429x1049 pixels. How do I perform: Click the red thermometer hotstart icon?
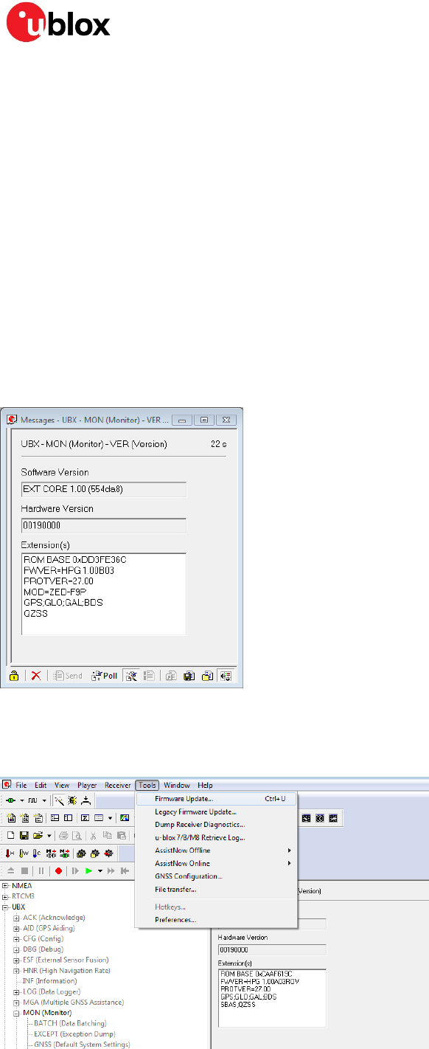point(11,853)
